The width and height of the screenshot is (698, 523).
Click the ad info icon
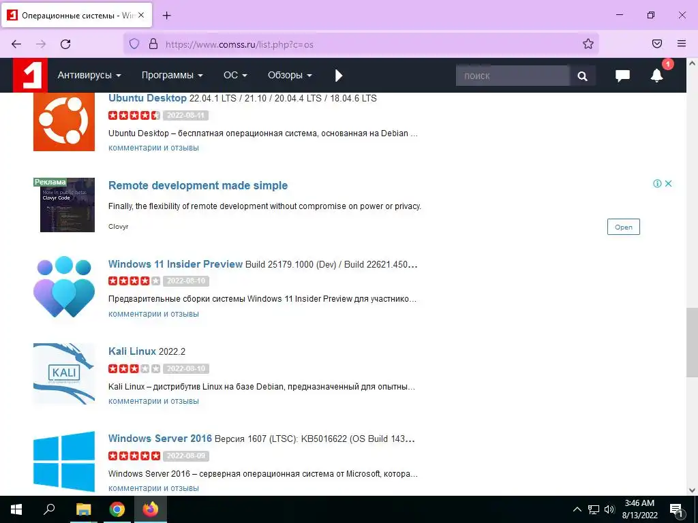[657, 184]
